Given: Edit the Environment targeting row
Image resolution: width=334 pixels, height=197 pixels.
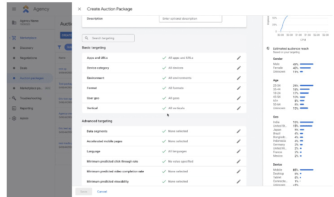Looking at the screenshot, I should 239,78.
